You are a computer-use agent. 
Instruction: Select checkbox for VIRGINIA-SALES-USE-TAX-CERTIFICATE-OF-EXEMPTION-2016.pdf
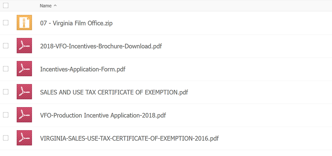tap(6, 138)
